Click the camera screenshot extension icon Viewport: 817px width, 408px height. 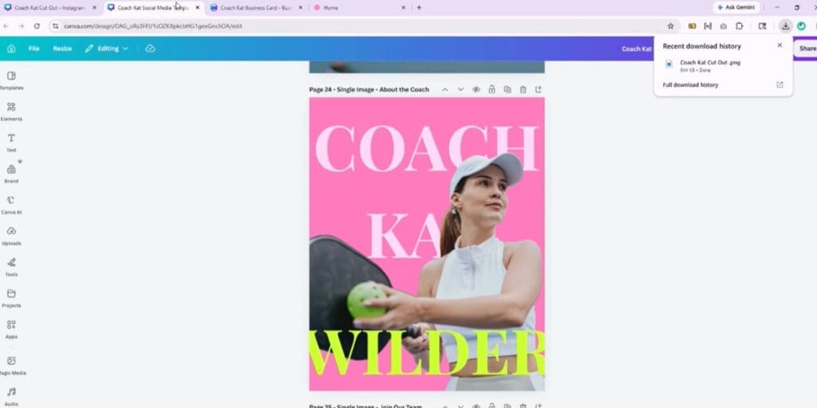point(723,26)
